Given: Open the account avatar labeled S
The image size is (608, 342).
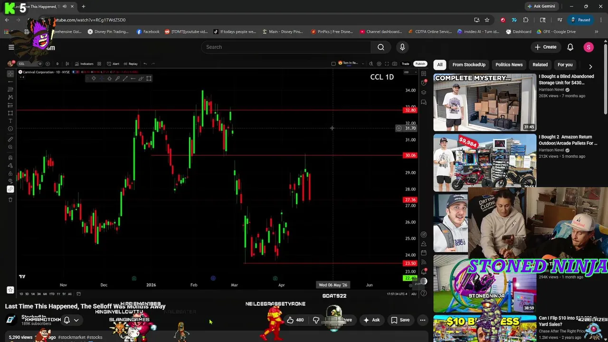Looking at the screenshot, I should coord(589,47).
